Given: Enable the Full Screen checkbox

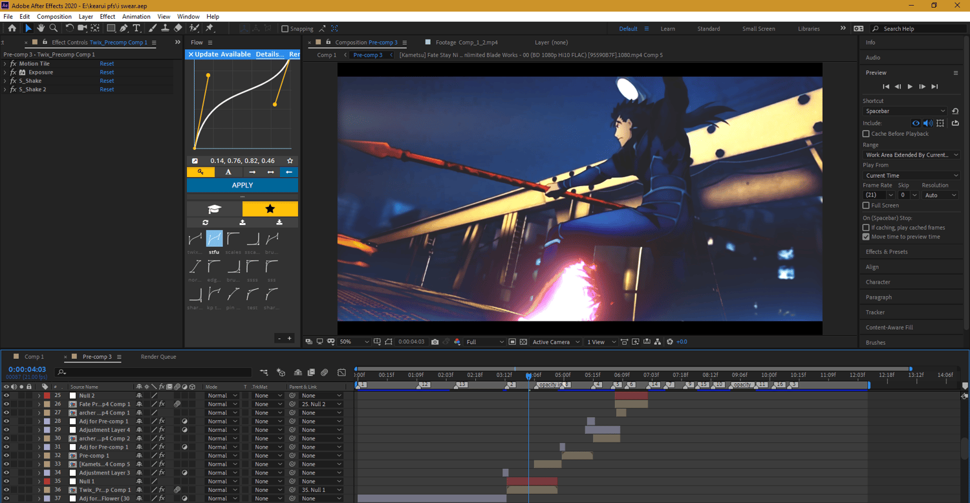Looking at the screenshot, I should pyautogui.click(x=866, y=206).
